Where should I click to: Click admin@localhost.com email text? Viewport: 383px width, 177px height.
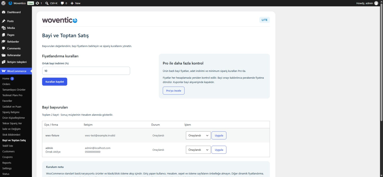(98, 148)
